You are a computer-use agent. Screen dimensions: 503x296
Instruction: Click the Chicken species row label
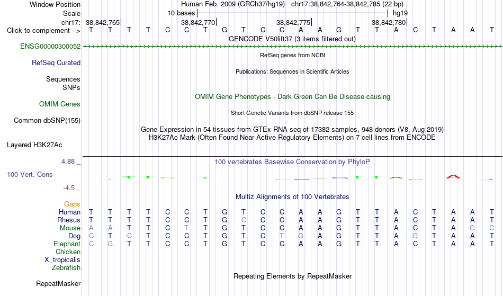click(x=68, y=252)
